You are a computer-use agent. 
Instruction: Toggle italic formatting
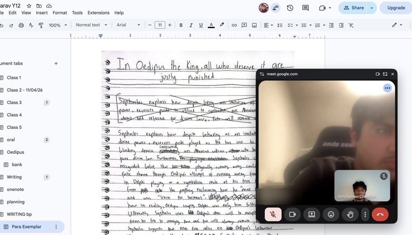(191, 25)
